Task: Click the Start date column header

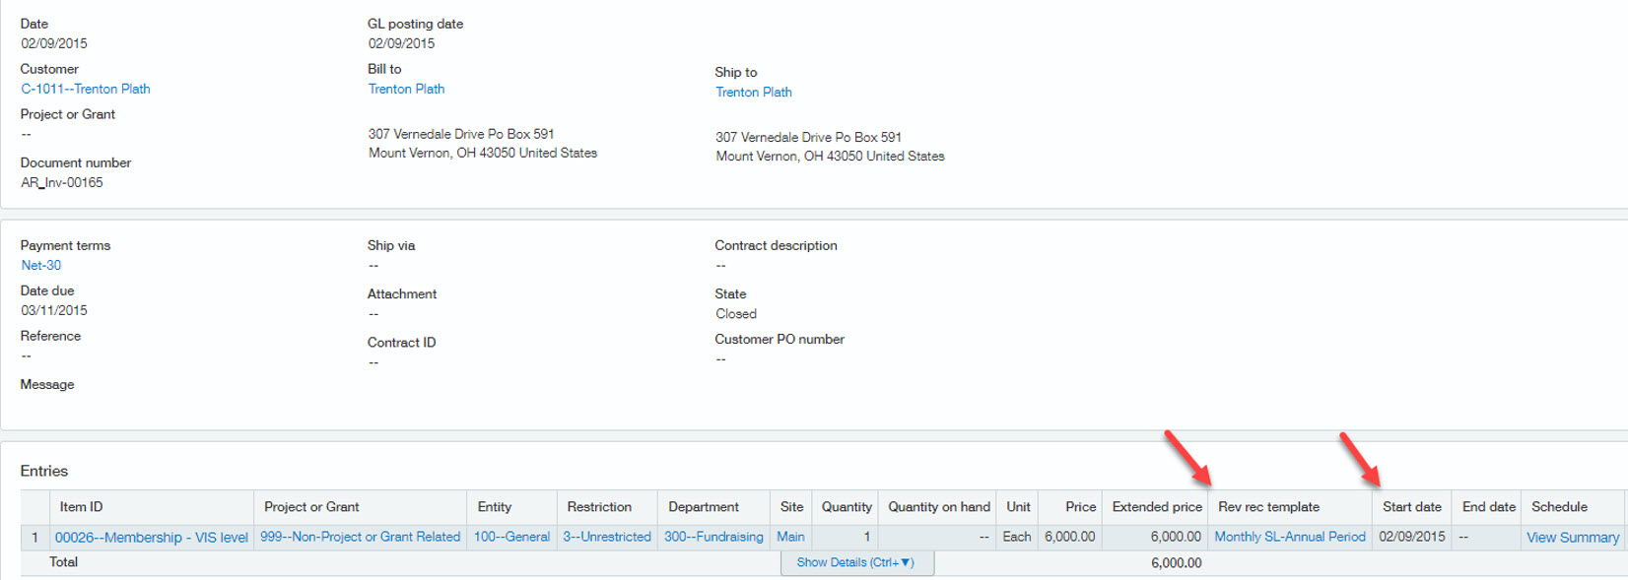Action: point(1411,506)
